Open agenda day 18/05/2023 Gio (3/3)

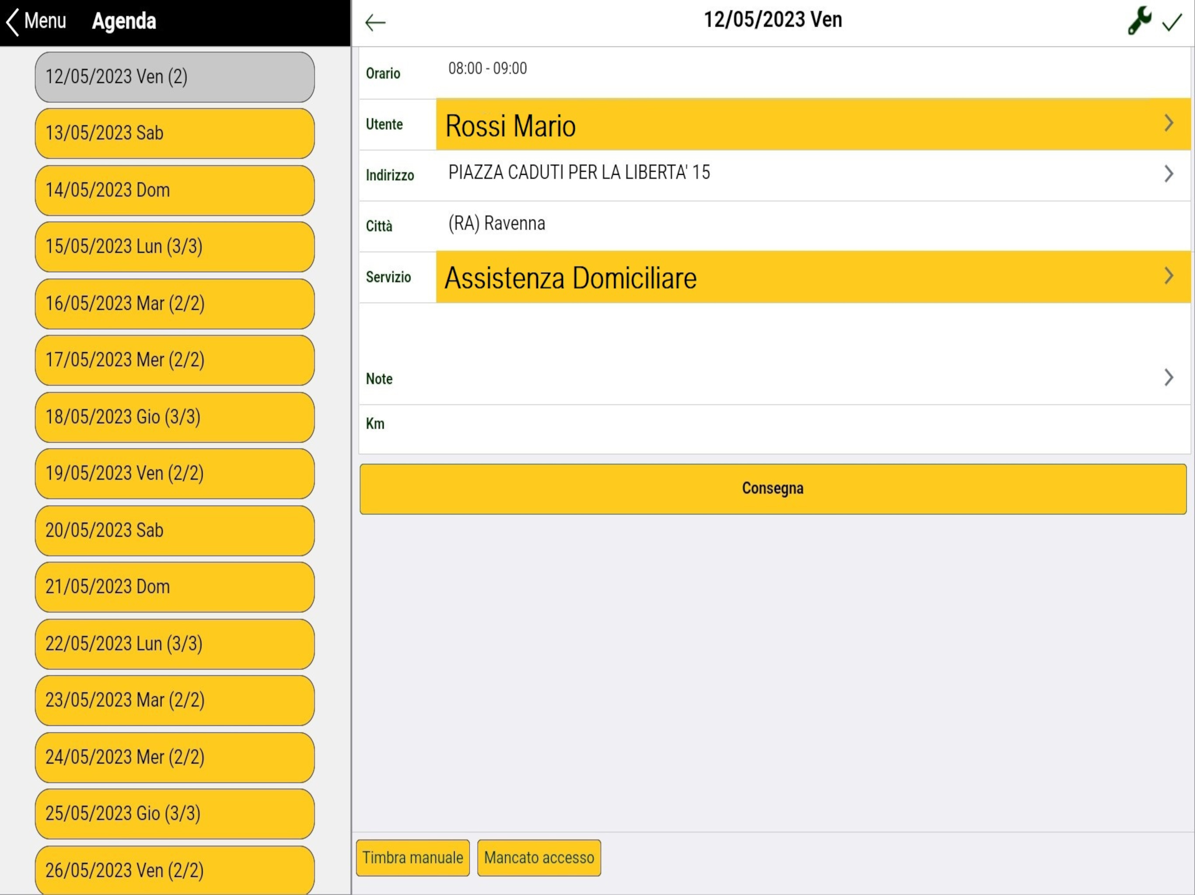click(x=175, y=417)
